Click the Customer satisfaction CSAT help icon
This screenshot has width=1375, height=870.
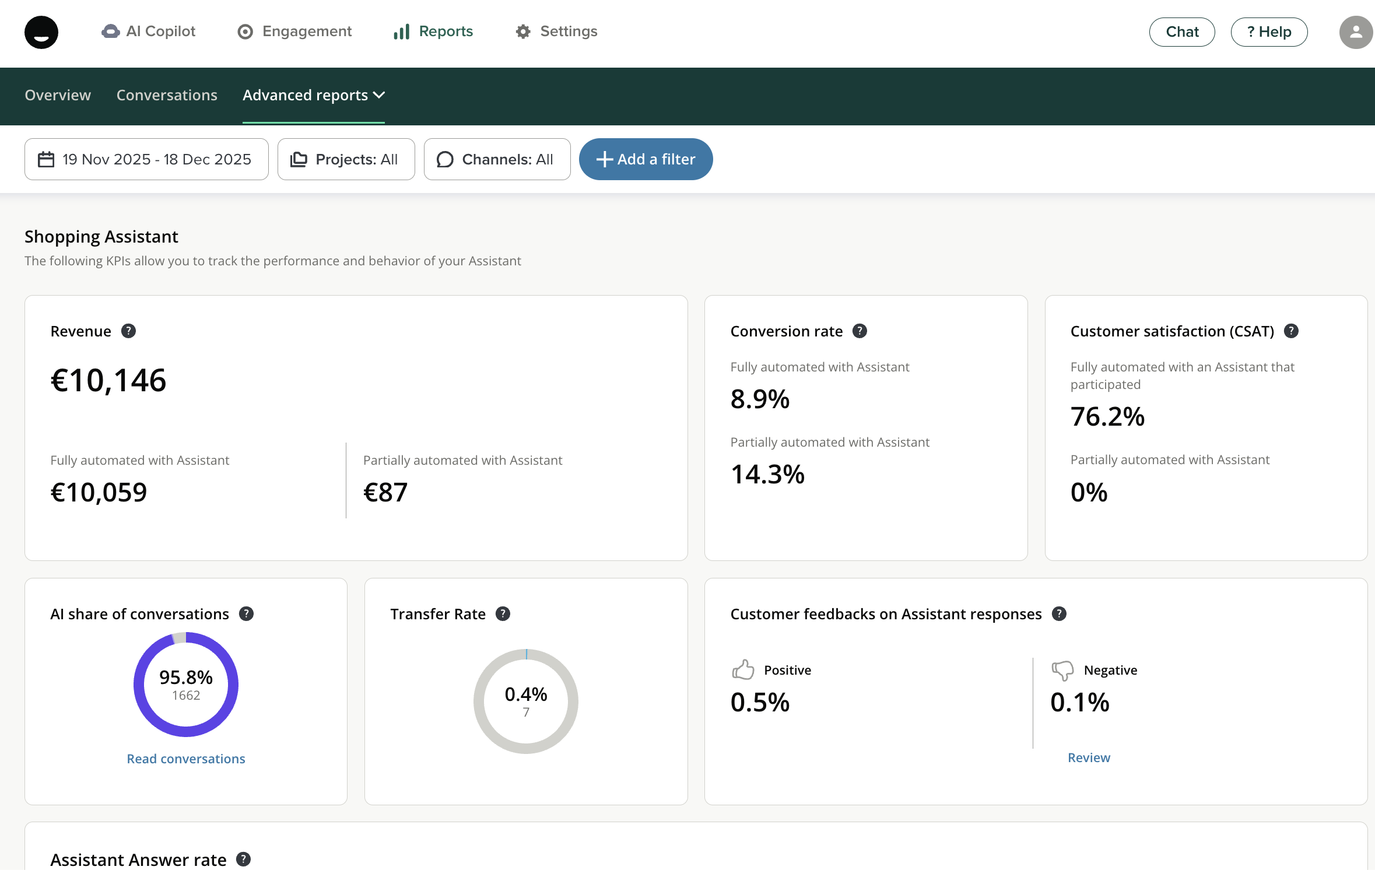pyautogui.click(x=1291, y=331)
